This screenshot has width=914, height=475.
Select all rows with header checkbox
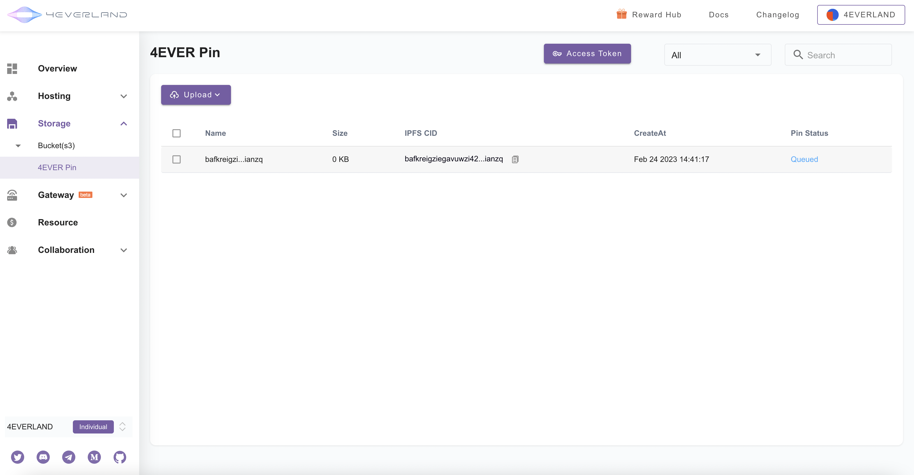[176, 133]
